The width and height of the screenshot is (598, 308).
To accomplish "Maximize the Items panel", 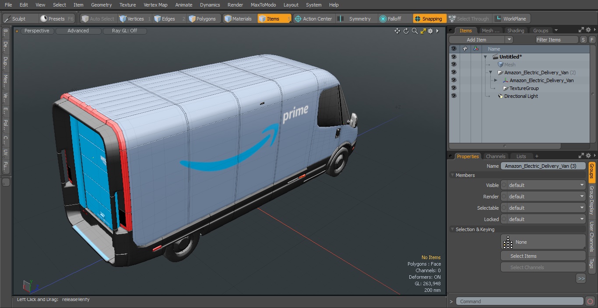I will [x=581, y=30].
